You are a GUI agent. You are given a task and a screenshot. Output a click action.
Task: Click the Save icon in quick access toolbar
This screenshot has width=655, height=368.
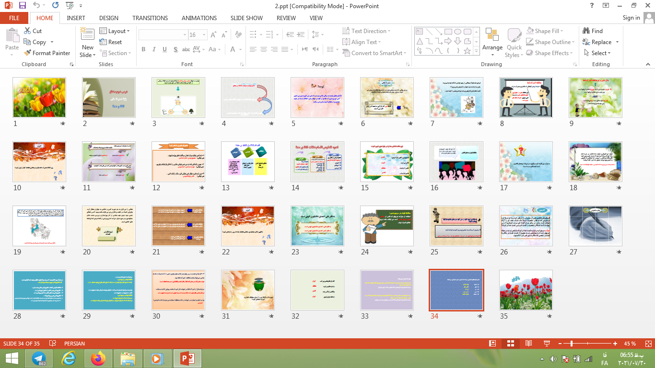click(22, 6)
